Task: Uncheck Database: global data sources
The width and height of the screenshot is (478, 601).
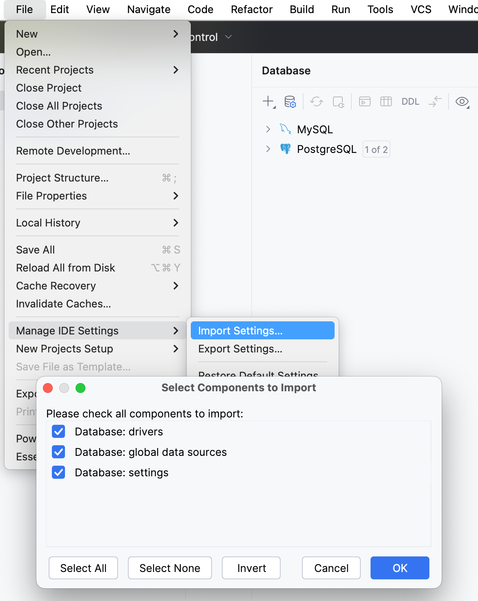Action: [x=58, y=452]
